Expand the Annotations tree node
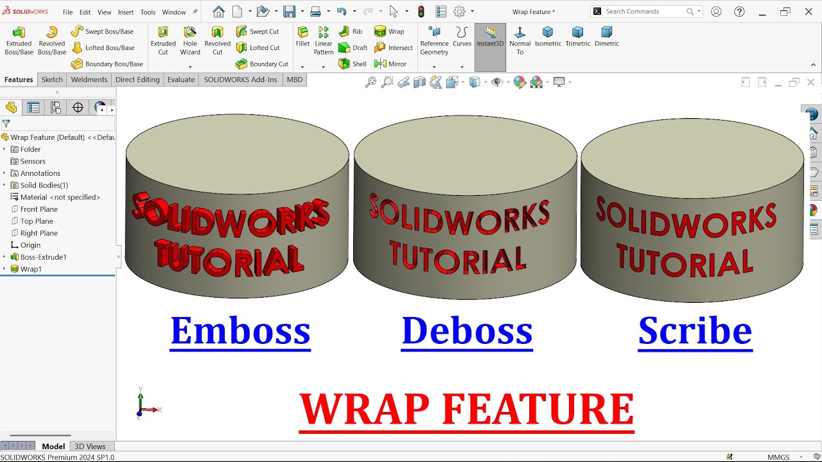The width and height of the screenshot is (822, 462). 4,173
